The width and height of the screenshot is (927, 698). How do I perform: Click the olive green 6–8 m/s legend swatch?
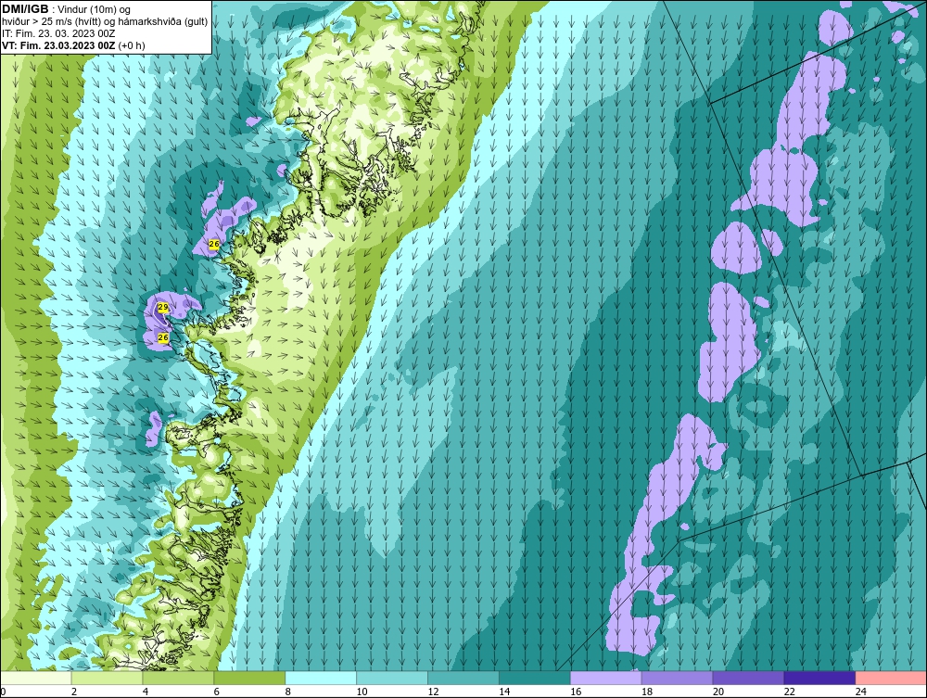click(249, 678)
